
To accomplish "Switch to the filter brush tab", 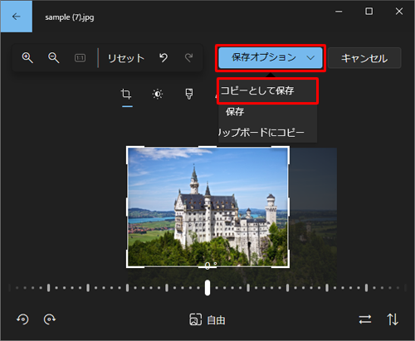I will (x=189, y=94).
